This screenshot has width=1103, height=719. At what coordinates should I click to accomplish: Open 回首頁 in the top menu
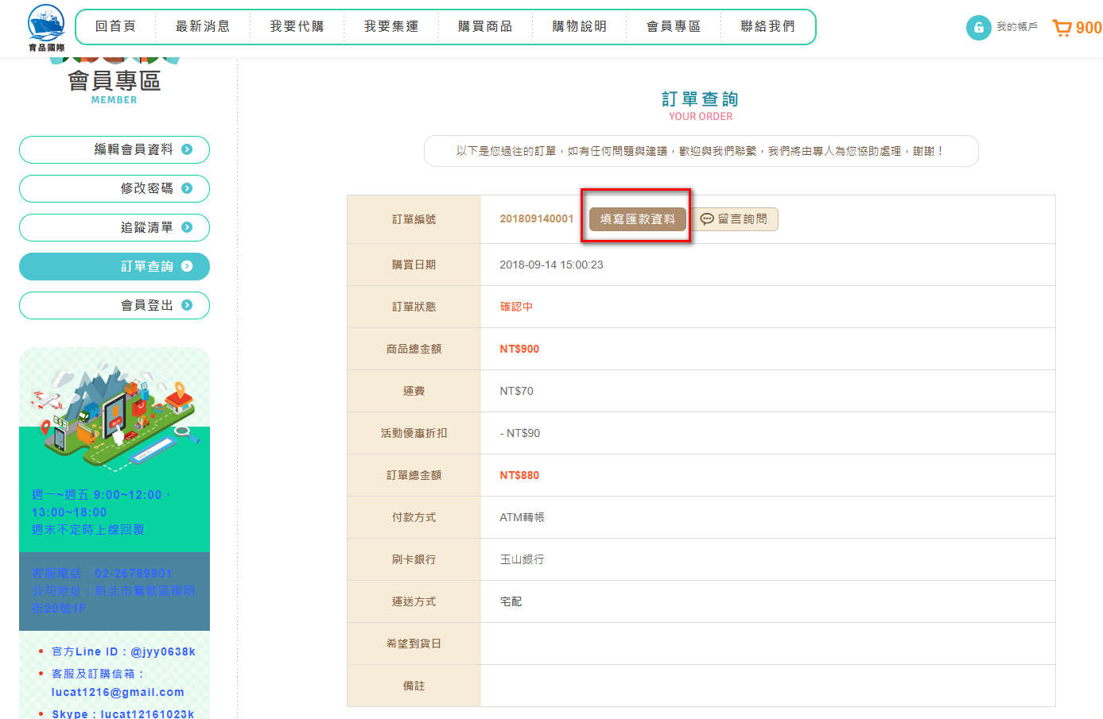point(115,27)
